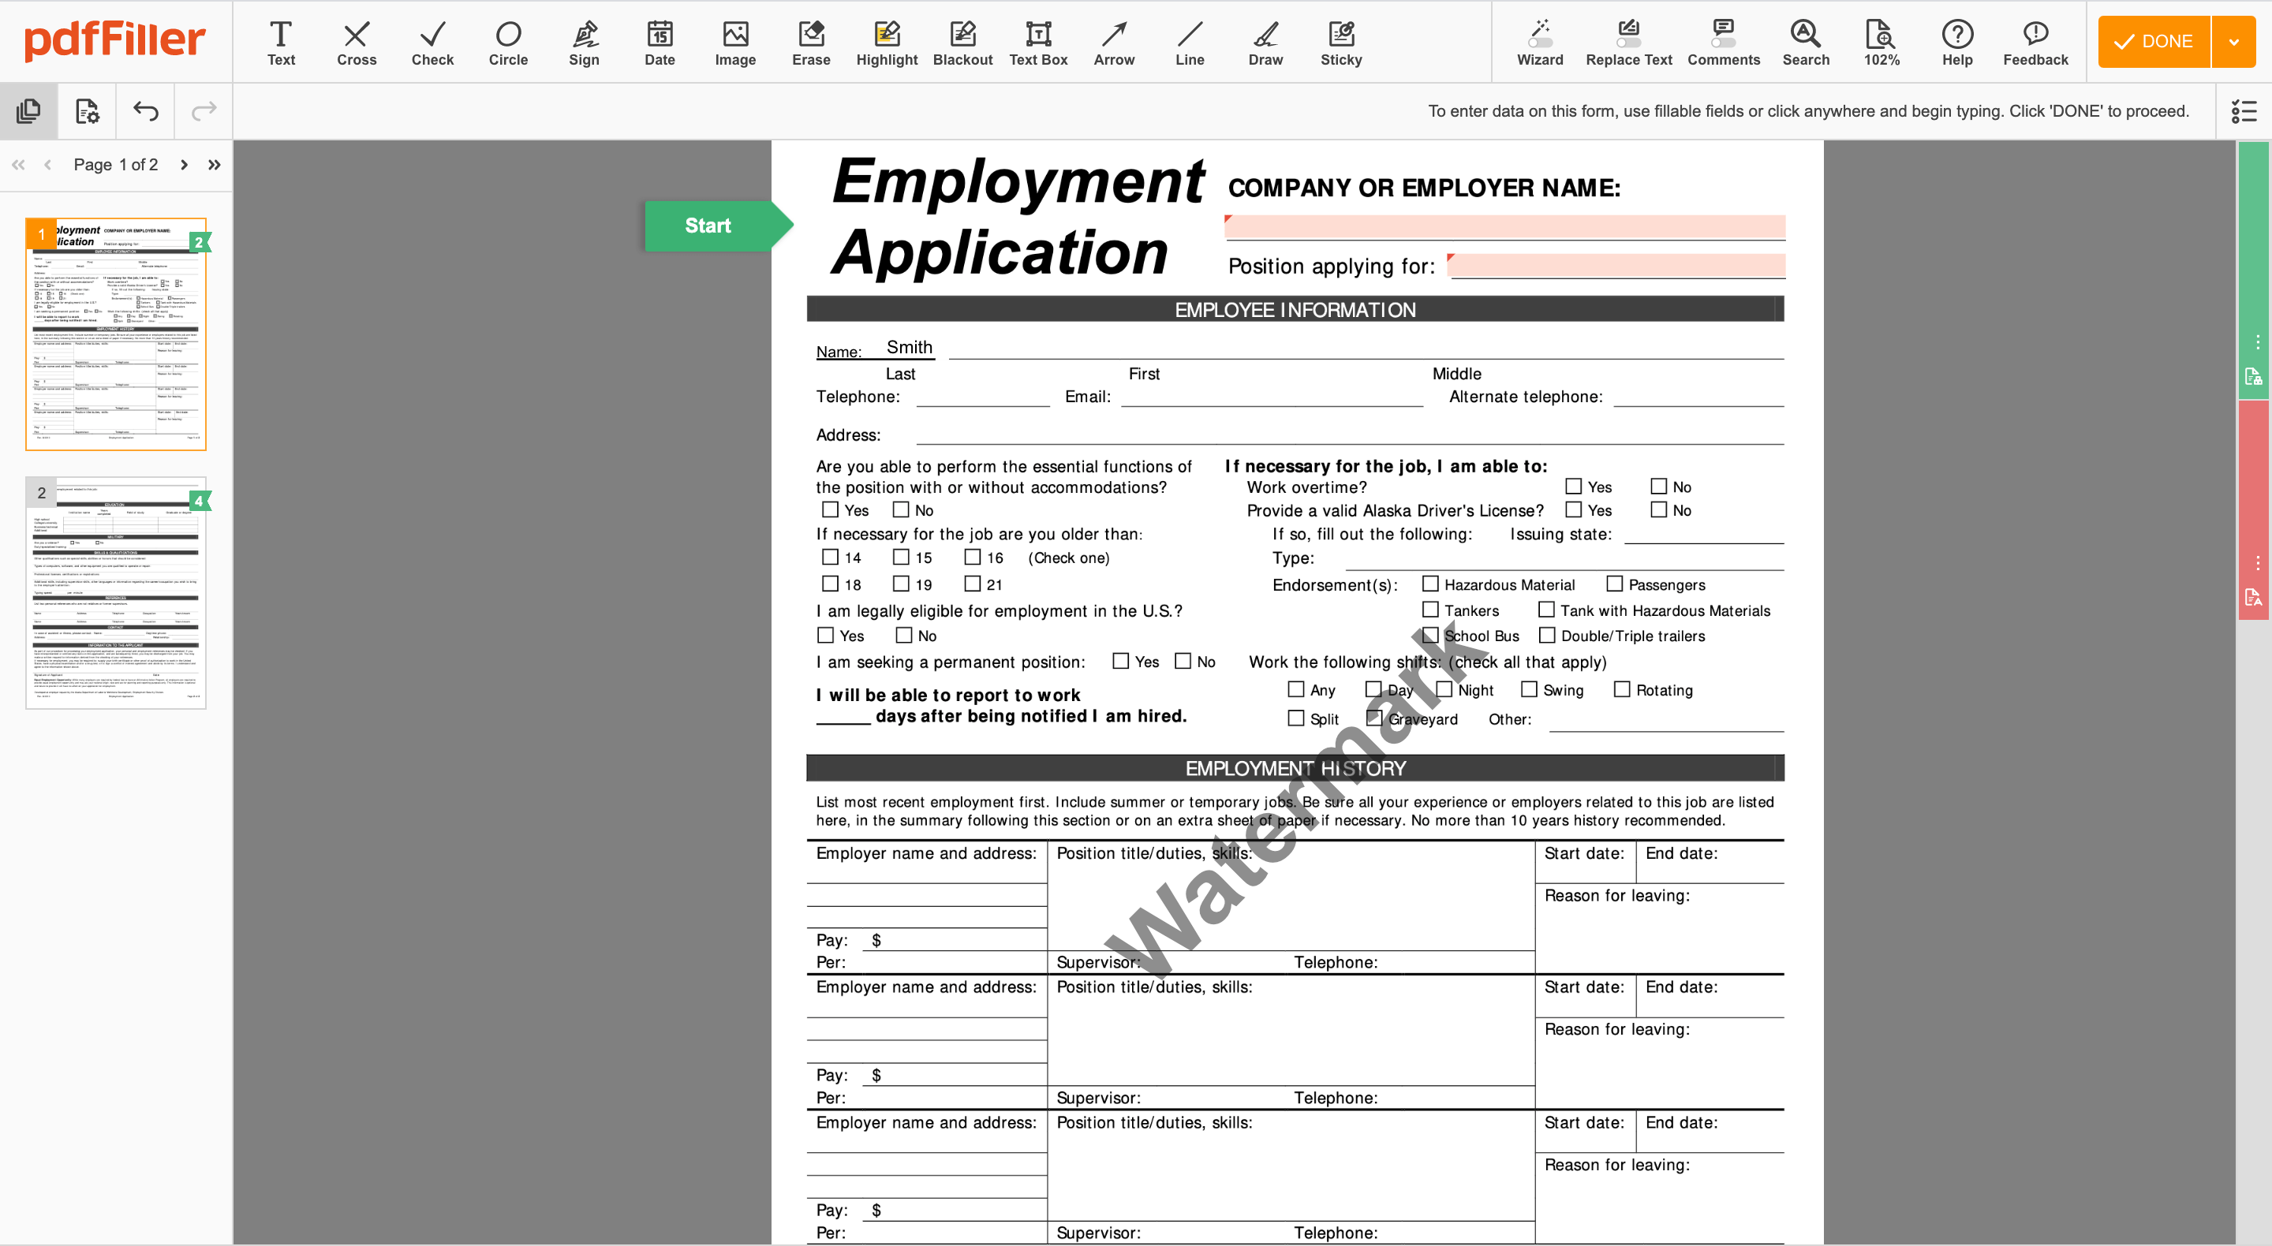Check Yes for essential functions question
2272x1246 pixels.
point(830,509)
